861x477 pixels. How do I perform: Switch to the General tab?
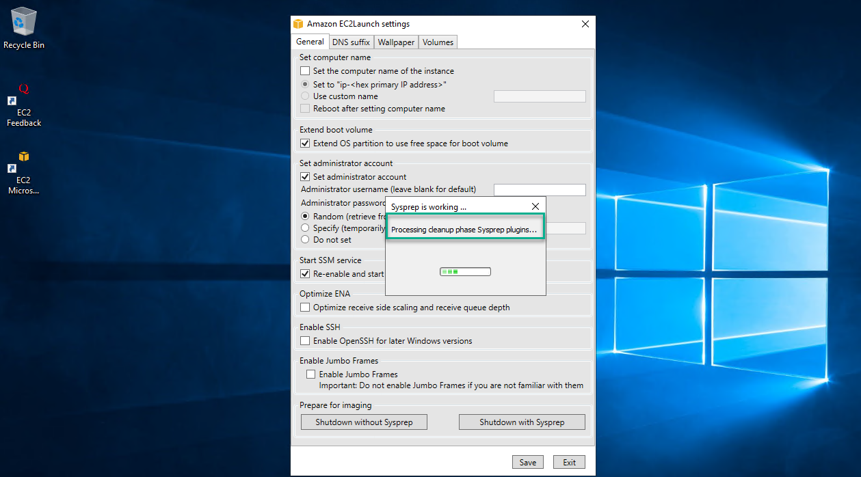point(310,42)
